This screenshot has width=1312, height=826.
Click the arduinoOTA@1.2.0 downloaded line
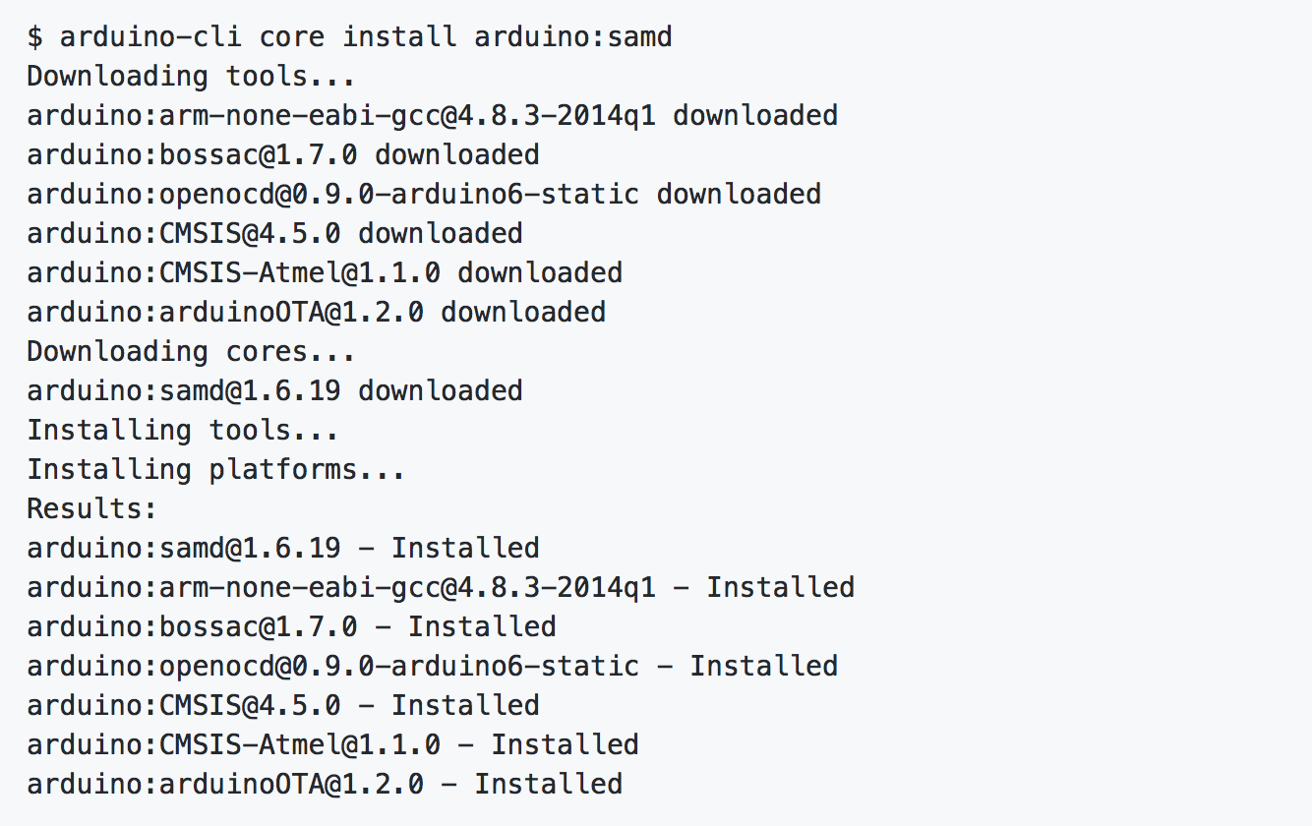click(x=316, y=313)
